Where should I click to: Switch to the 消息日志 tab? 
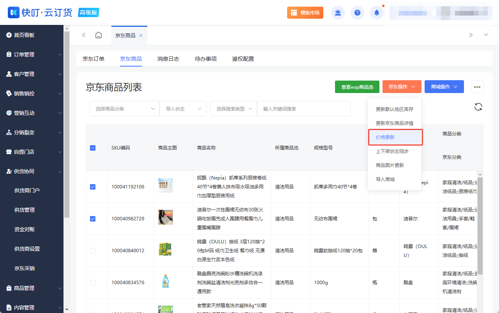point(168,59)
